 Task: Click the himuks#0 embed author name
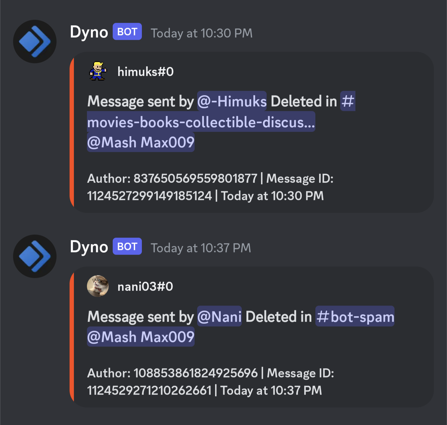pos(145,72)
